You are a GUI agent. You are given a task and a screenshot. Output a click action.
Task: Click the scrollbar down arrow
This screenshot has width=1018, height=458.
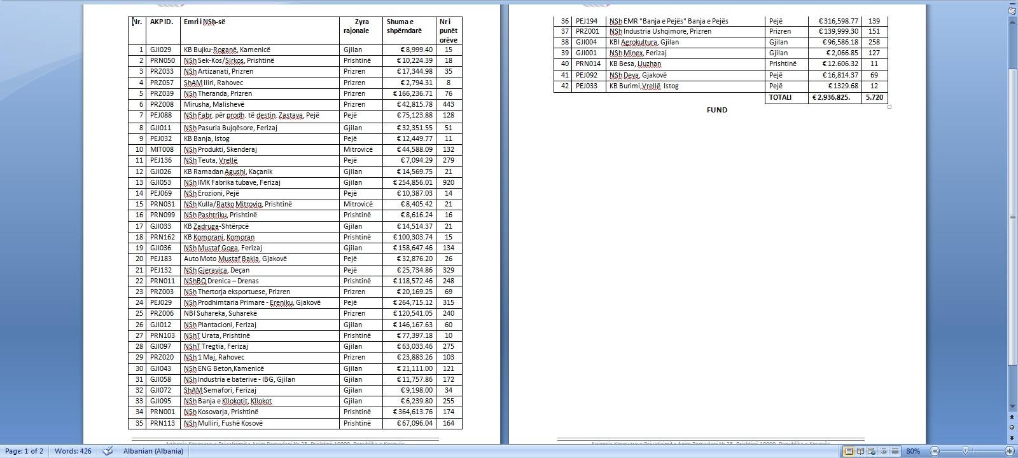tap(1012, 407)
